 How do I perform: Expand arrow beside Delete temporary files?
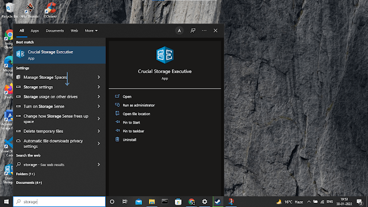coord(98,131)
